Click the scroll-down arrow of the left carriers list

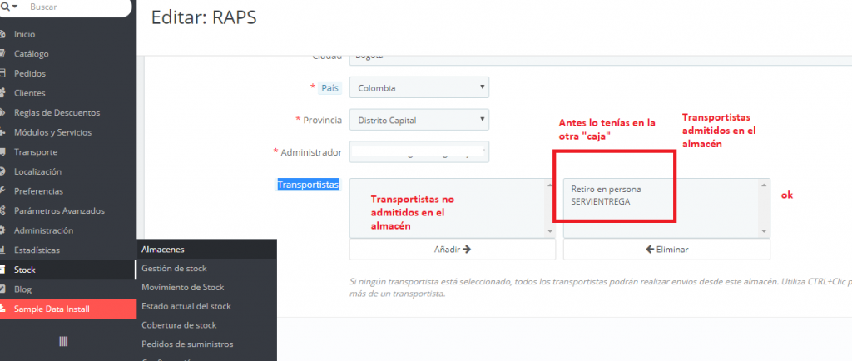549,231
